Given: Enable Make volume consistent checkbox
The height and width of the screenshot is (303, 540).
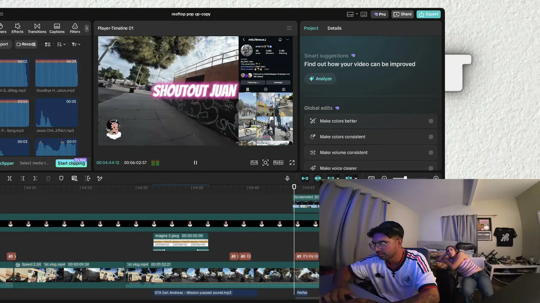Looking at the screenshot, I should tap(431, 153).
